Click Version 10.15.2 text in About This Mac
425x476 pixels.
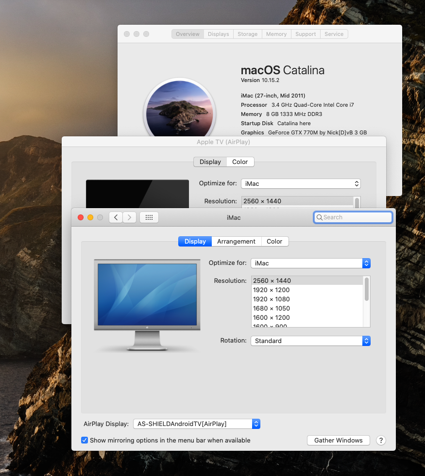point(260,80)
